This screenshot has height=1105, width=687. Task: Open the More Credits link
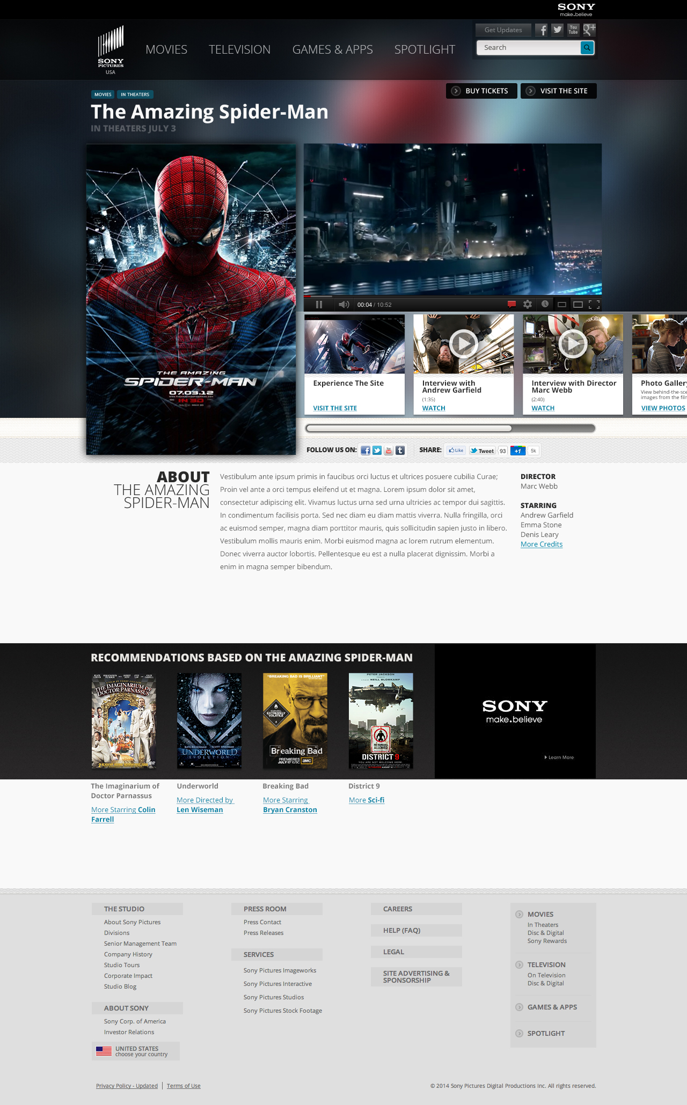click(542, 544)
